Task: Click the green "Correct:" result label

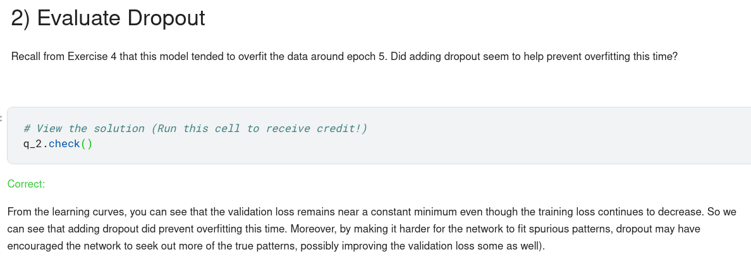Action: (x=26, y=184)
